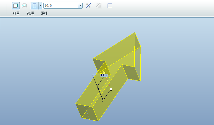Click the yellow direction arrow on model
214x125 pixels.
[104, 73]
